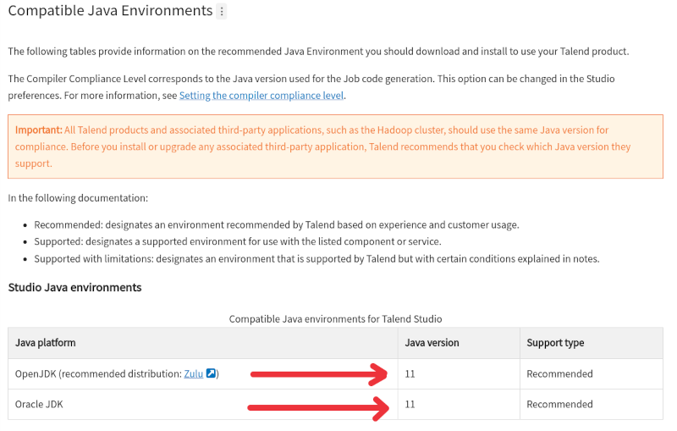Screen dimensions: 677x431
Task: Click the 'Supported: designates a supported environment' bullet
Action: coord(238,242)
